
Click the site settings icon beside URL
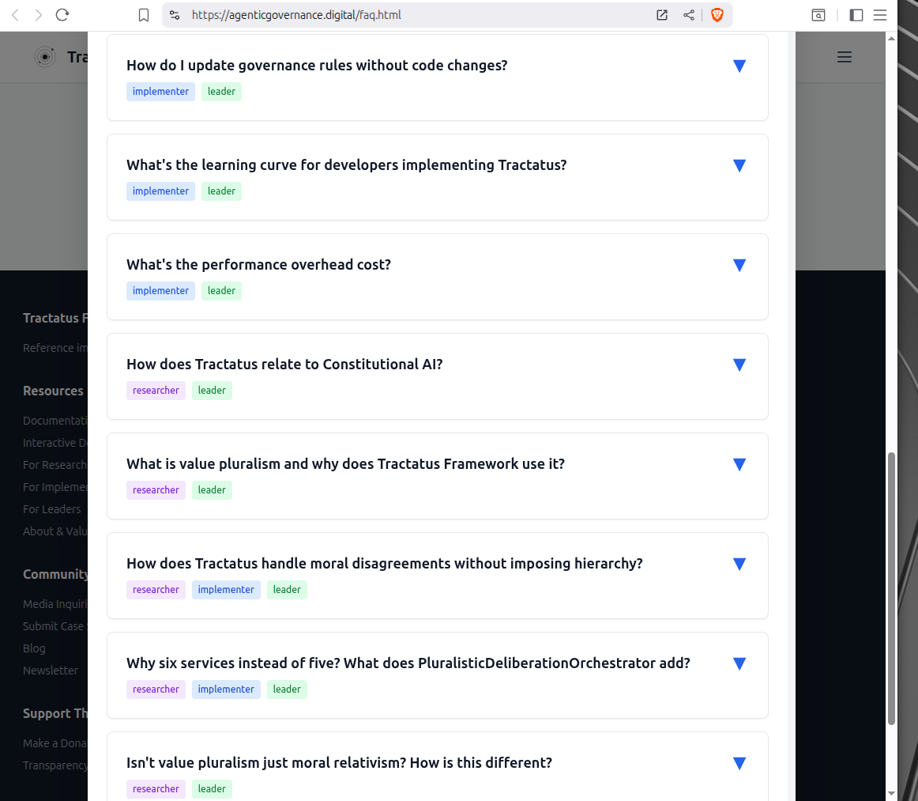pyautogui.click(x=175, y=15)
